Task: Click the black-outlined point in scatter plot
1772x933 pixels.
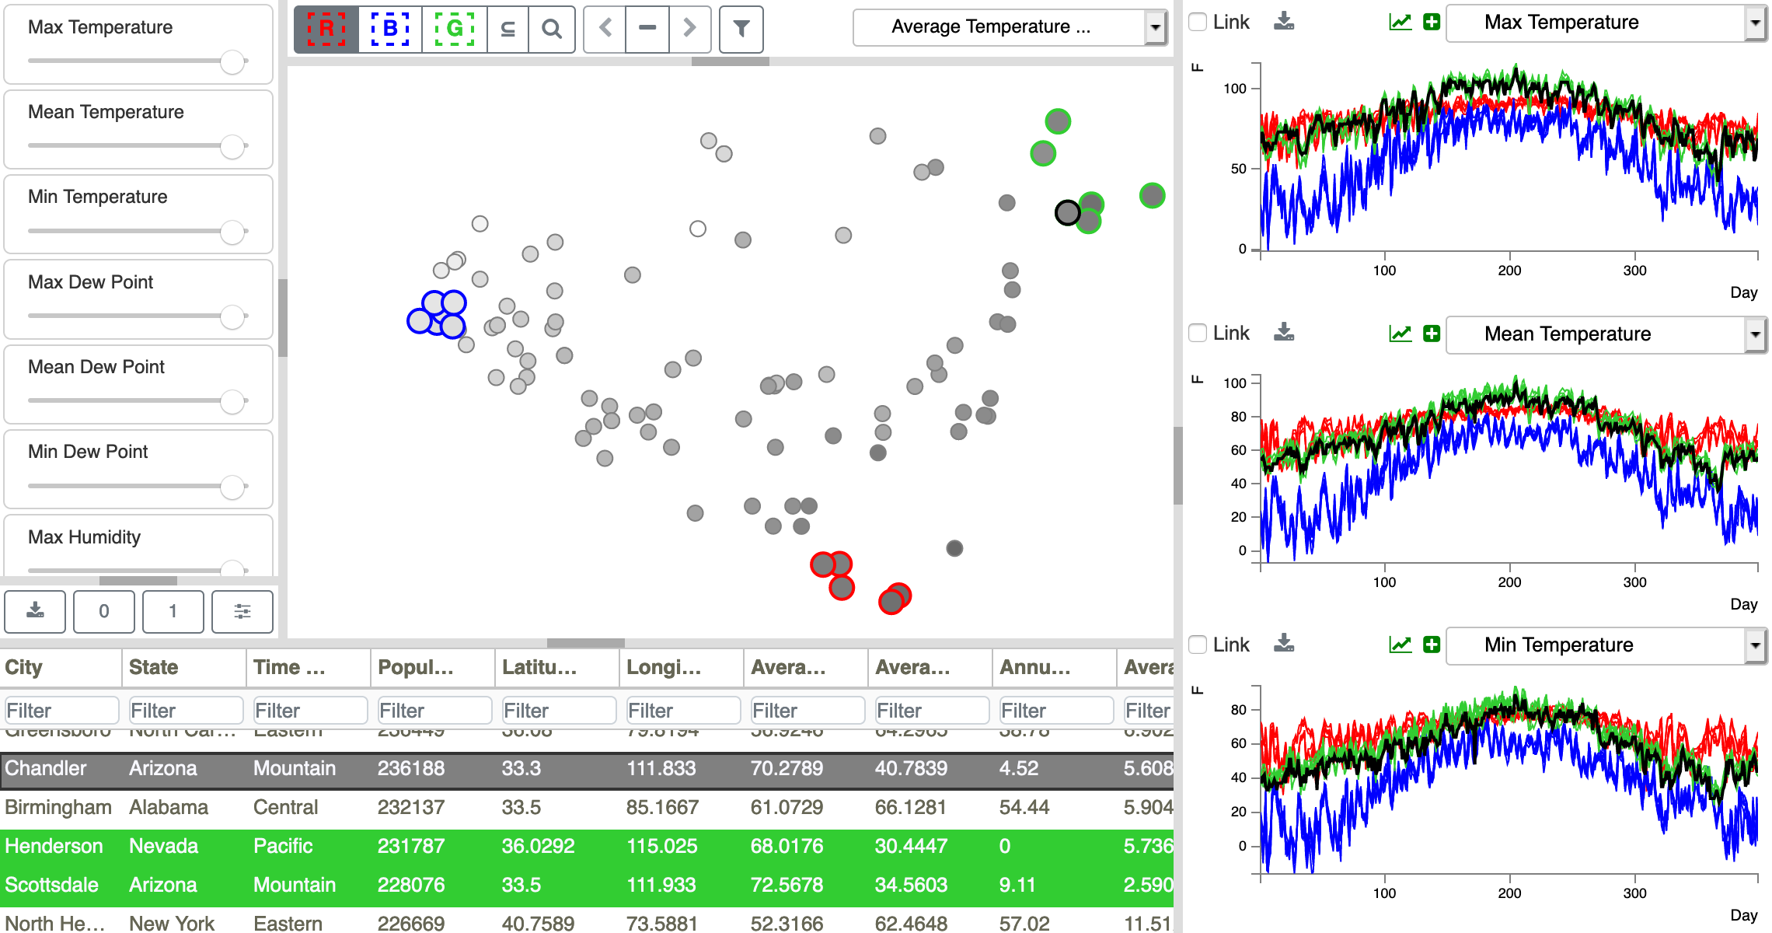Action: pos(1067,212)
